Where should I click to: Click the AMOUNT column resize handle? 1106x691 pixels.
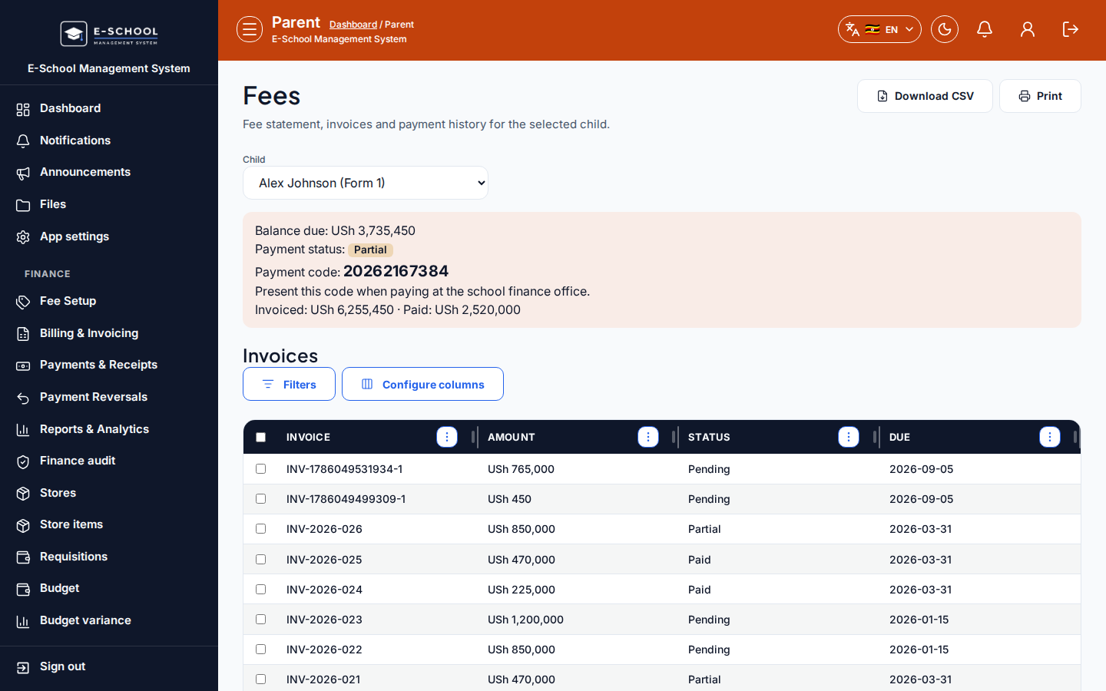pyautogui.click(x=674, y=437)
